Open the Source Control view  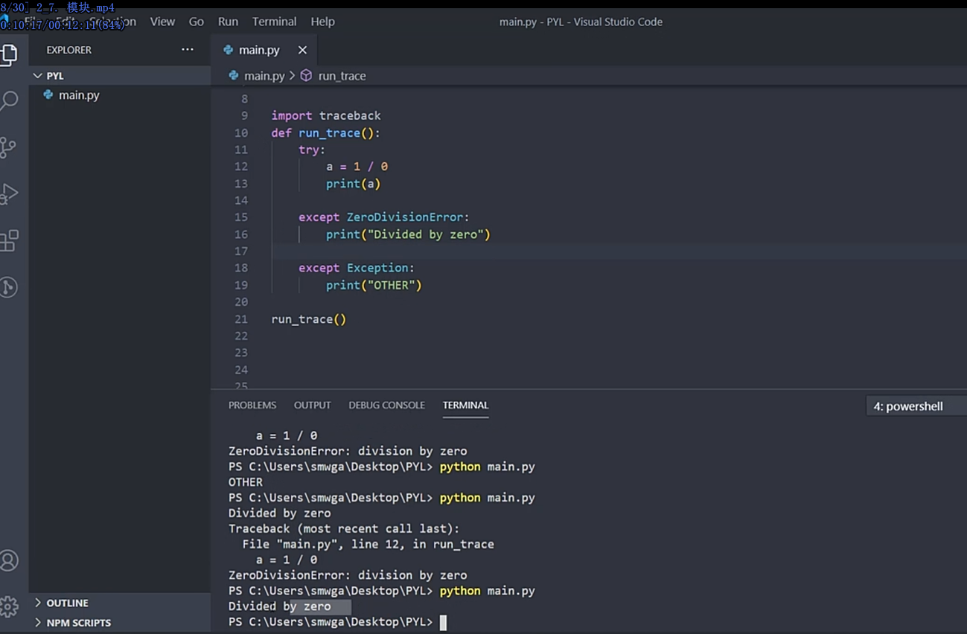click(9, 147)
